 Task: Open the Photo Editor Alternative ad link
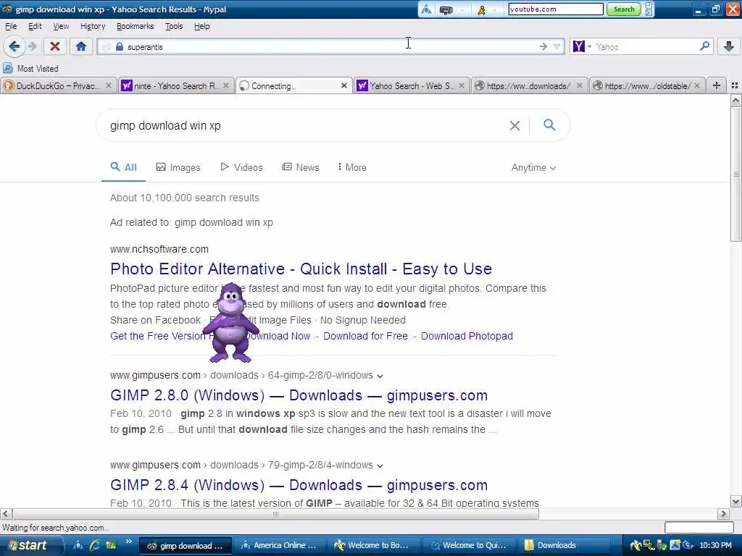[x=301, y=269]
